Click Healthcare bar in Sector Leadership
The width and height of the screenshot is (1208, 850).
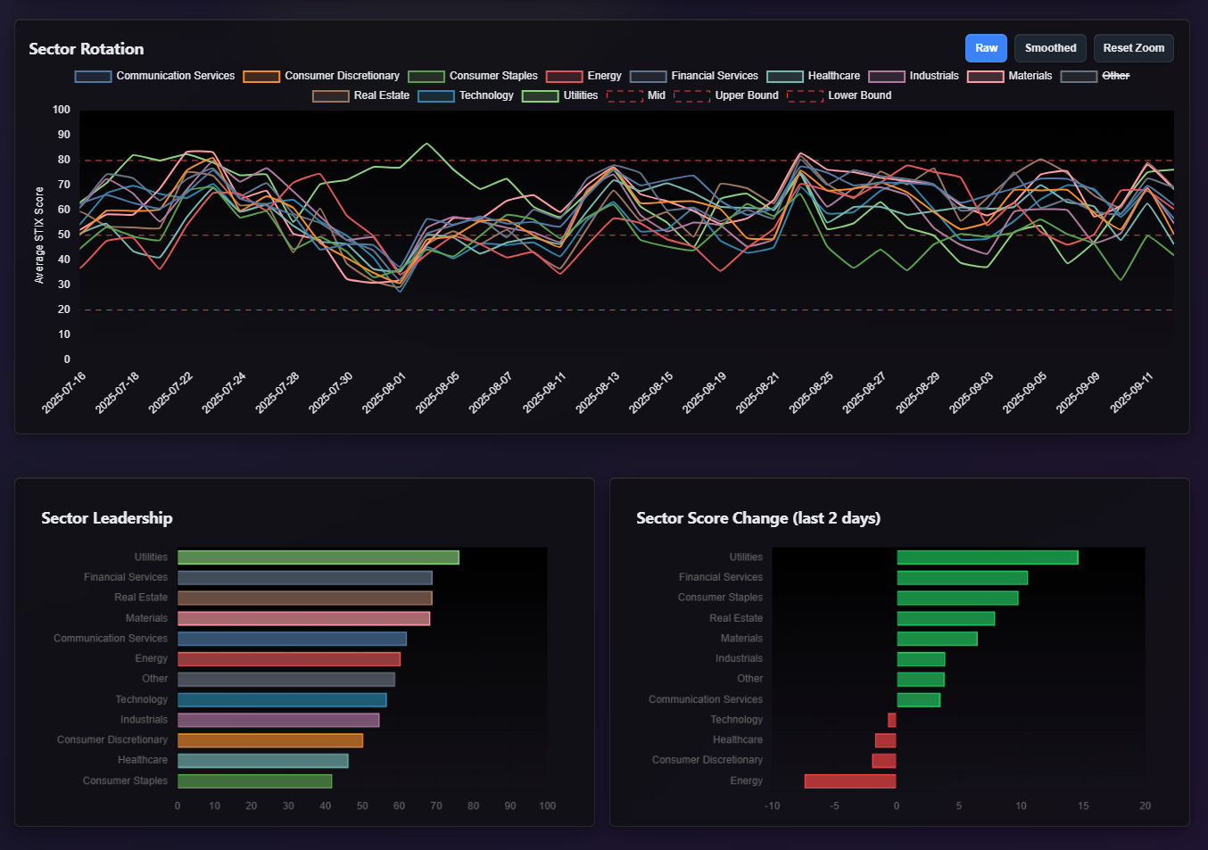pos(263,761)
